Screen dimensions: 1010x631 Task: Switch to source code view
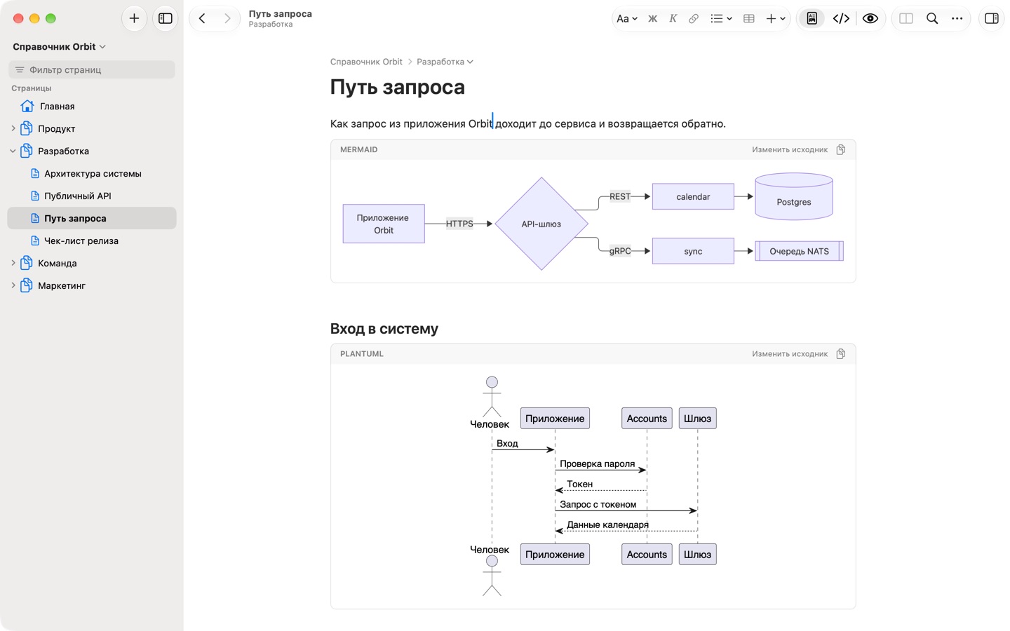click(841, 19)
